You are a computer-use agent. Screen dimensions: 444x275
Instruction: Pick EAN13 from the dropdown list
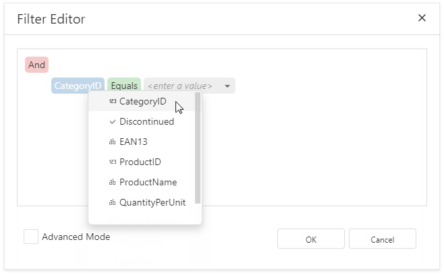click(133, 142)
